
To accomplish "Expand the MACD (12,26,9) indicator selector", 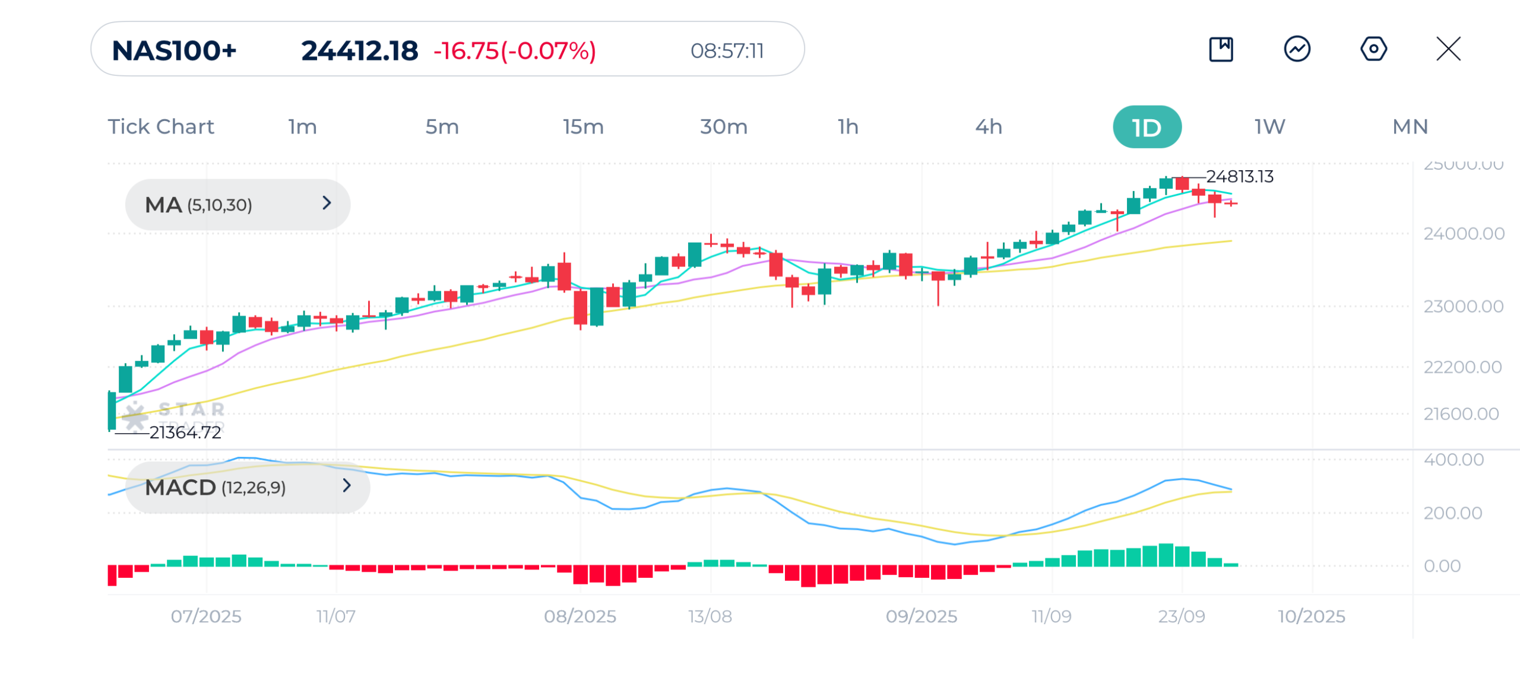I will coord(247,487).
